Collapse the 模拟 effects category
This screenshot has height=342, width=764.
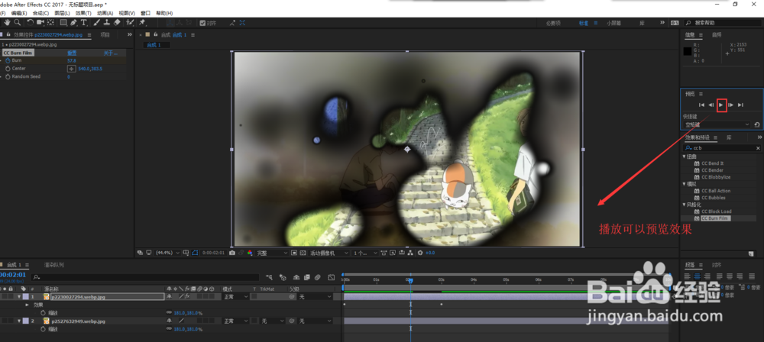pyautogui.click(x=684, y=184)
